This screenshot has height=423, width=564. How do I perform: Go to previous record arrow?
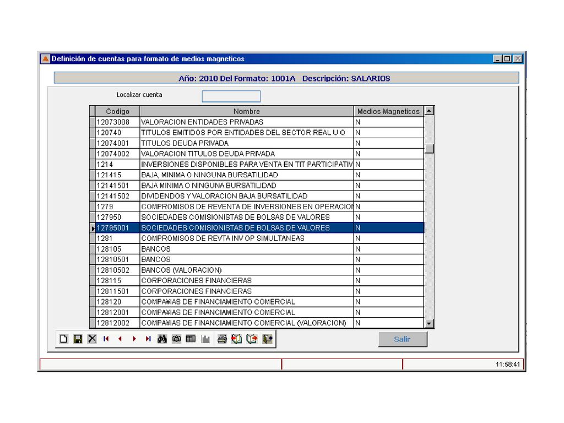(x=120, y=339)
